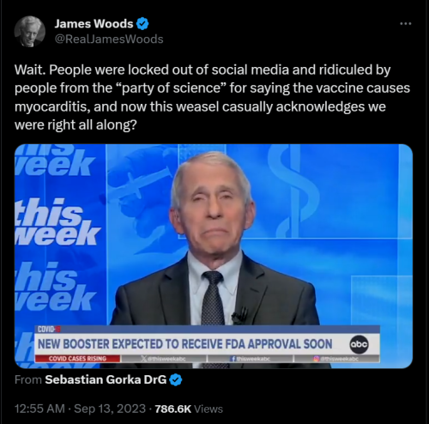Open James Woods display name link
The width and height of the screenshot is (429, 424).
[x=94, y=24]
